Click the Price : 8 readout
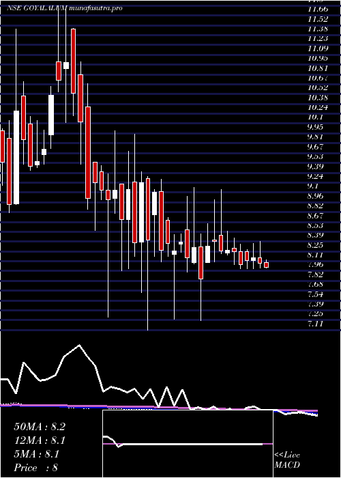The image size is (341, 478). (x=36, y=468)
